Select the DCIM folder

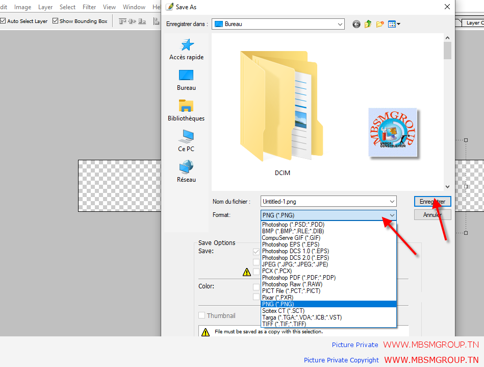(282, 114)
